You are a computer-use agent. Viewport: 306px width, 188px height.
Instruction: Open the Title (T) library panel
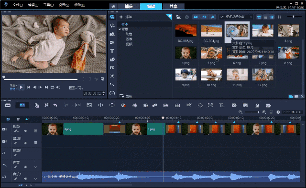tap(112, 51)
